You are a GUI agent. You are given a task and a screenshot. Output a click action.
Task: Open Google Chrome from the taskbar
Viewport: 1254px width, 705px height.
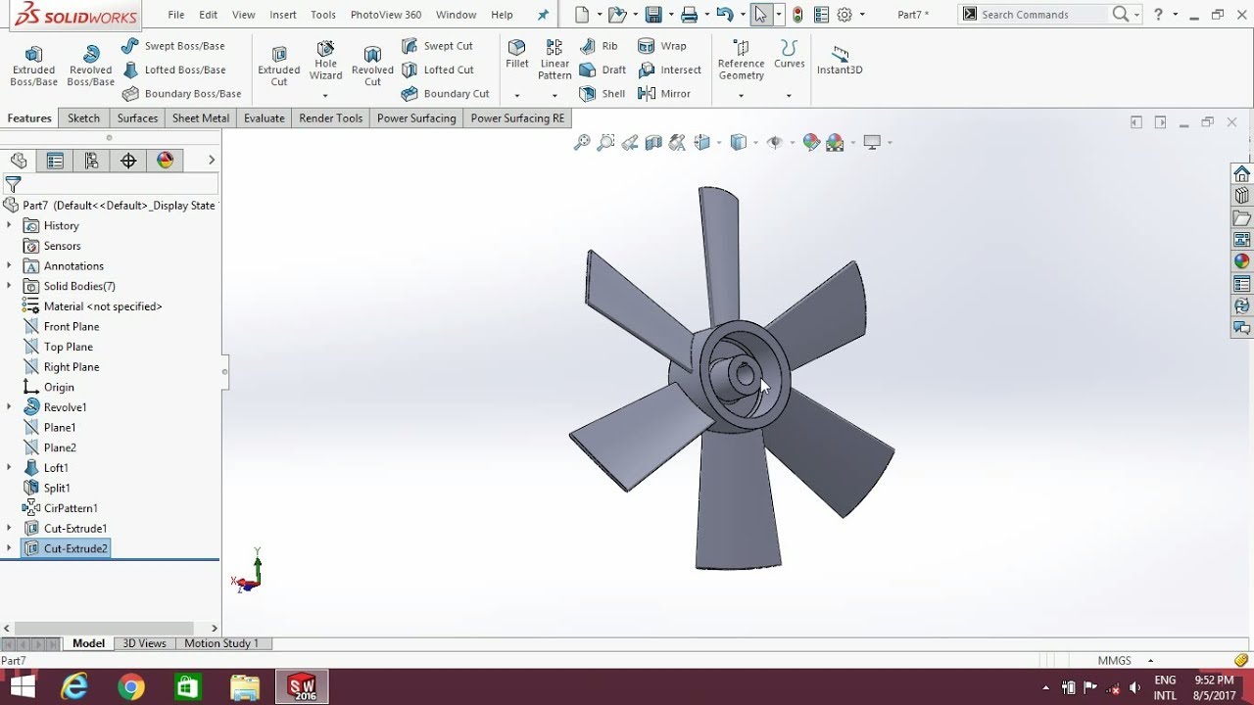(x=131, y=687)
